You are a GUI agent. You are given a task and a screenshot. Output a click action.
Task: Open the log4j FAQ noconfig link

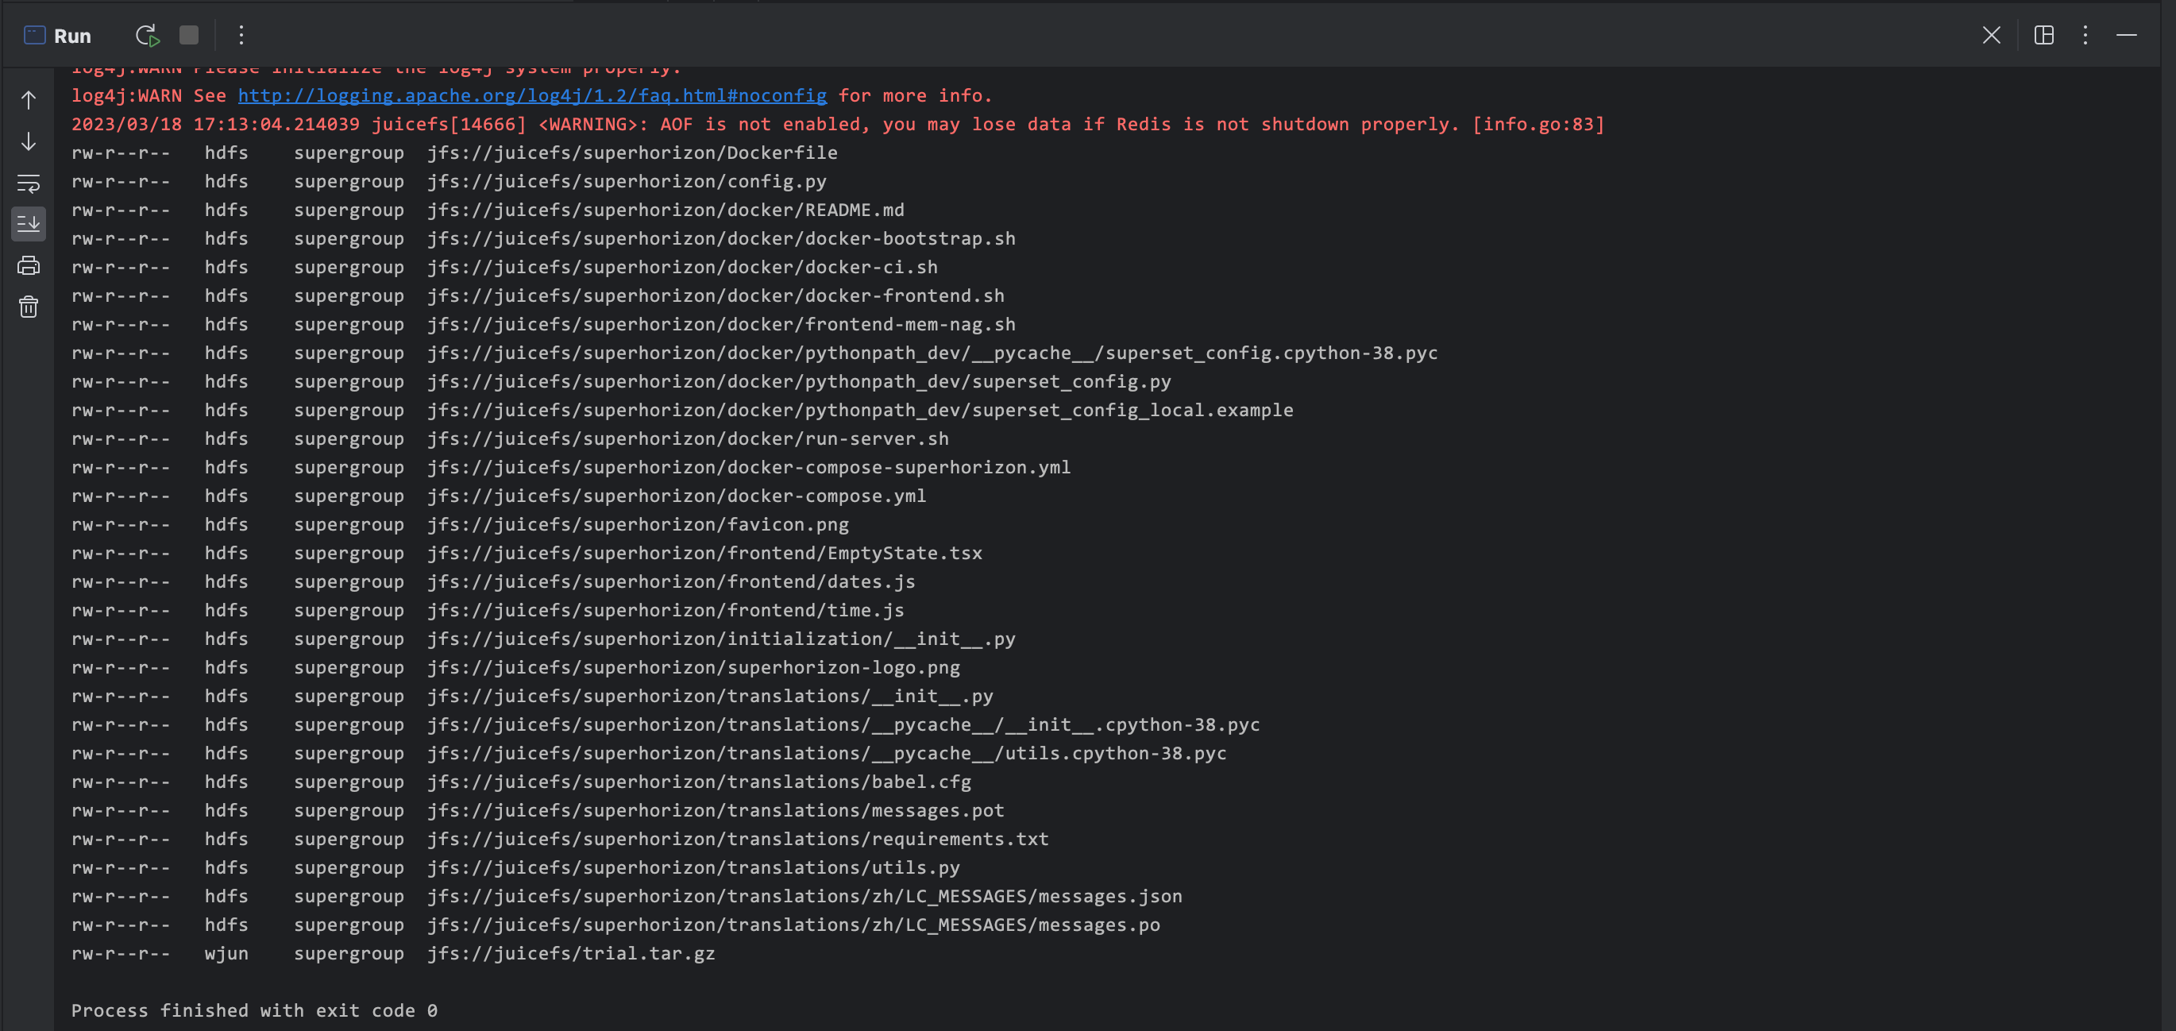coord(532,95)
